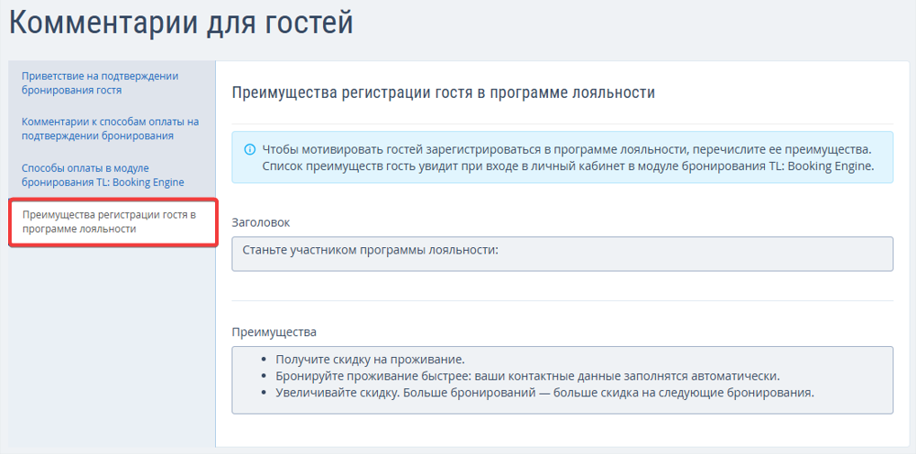Open 'Приветствие на подтверждении бронирования гостя' section

click(100, 83)
